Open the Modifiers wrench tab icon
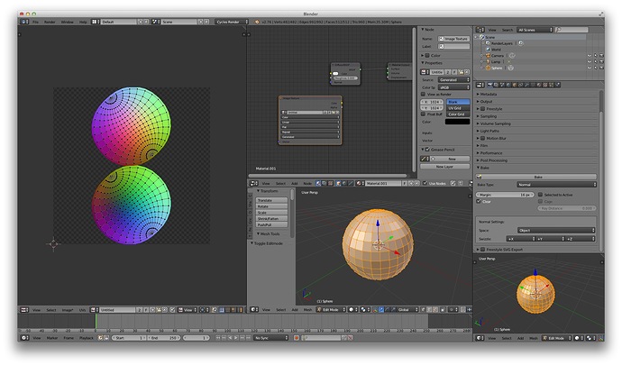 pyautogui.click(x=526, y=85)
